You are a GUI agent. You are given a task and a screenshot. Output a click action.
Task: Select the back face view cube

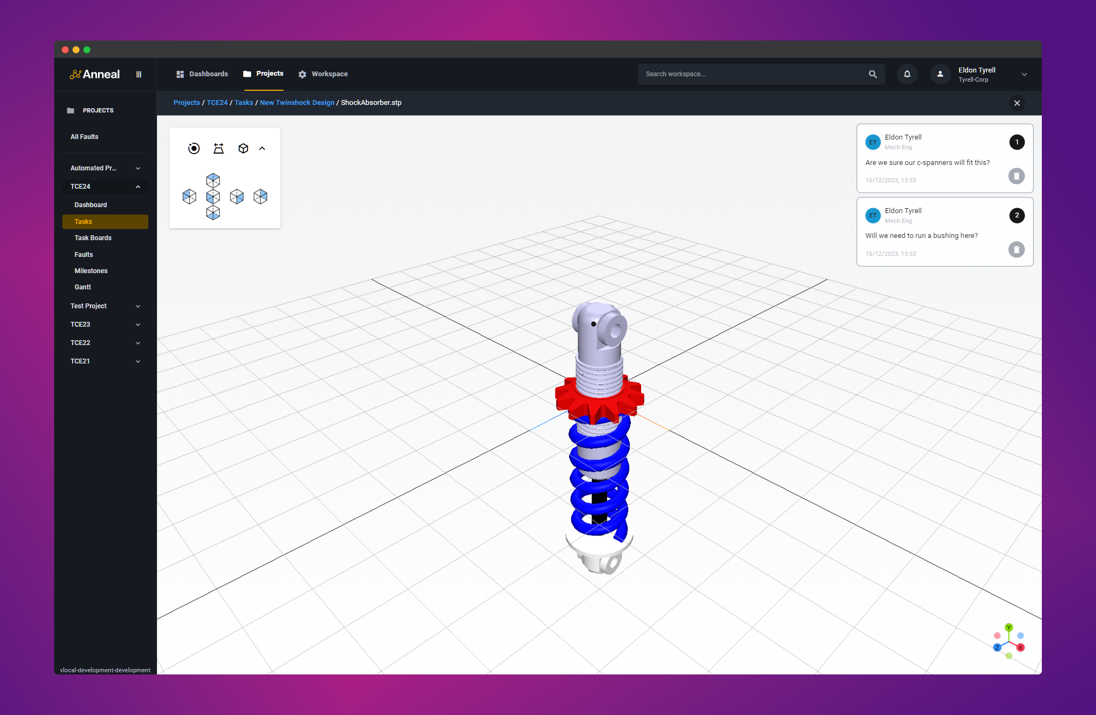(260, 196)
